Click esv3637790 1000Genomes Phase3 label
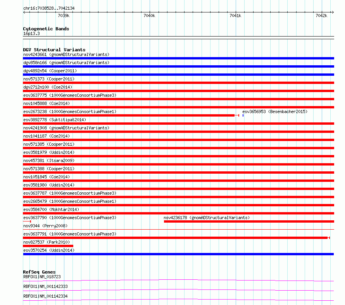Screen dimensions: 345x305 pyautogui.click(x=70, y=218)
